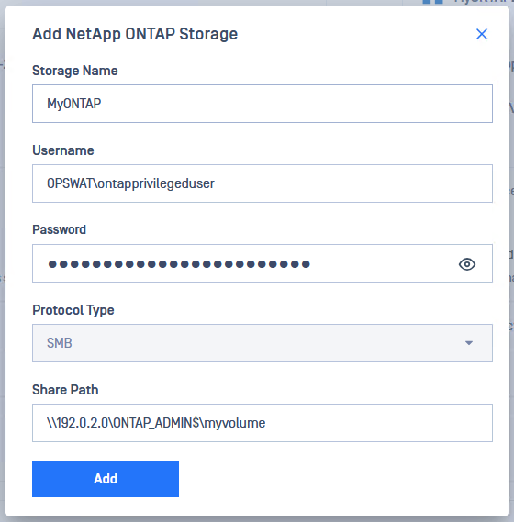The width and height of the screenshot is (514, 522).
Task: Close the Add NetApp ONTAP Storage dialog
Action: [482, 34]
